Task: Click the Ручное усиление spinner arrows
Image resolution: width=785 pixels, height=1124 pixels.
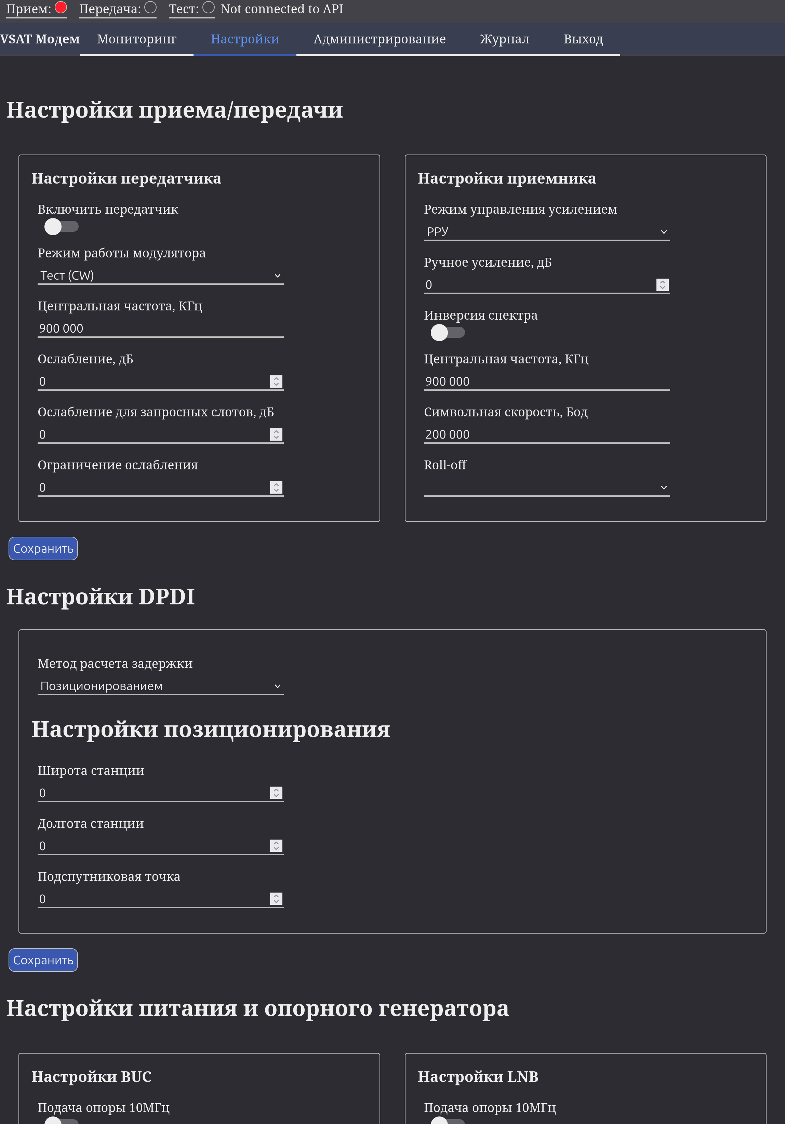Action: 662,284
